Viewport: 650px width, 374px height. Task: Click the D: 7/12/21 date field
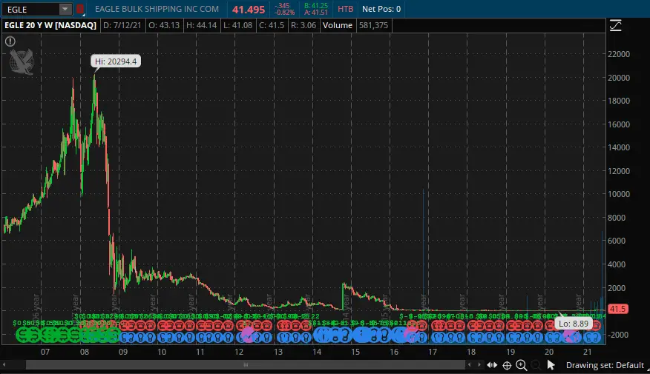click(122, 25)
